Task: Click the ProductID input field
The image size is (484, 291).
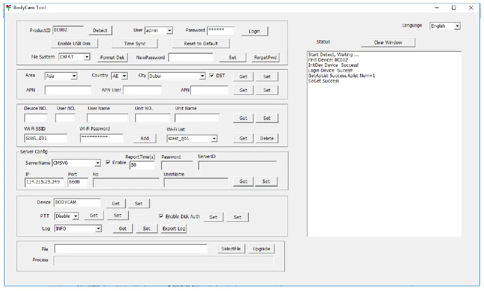Action: pyautogui.click(x=68, y=30)
